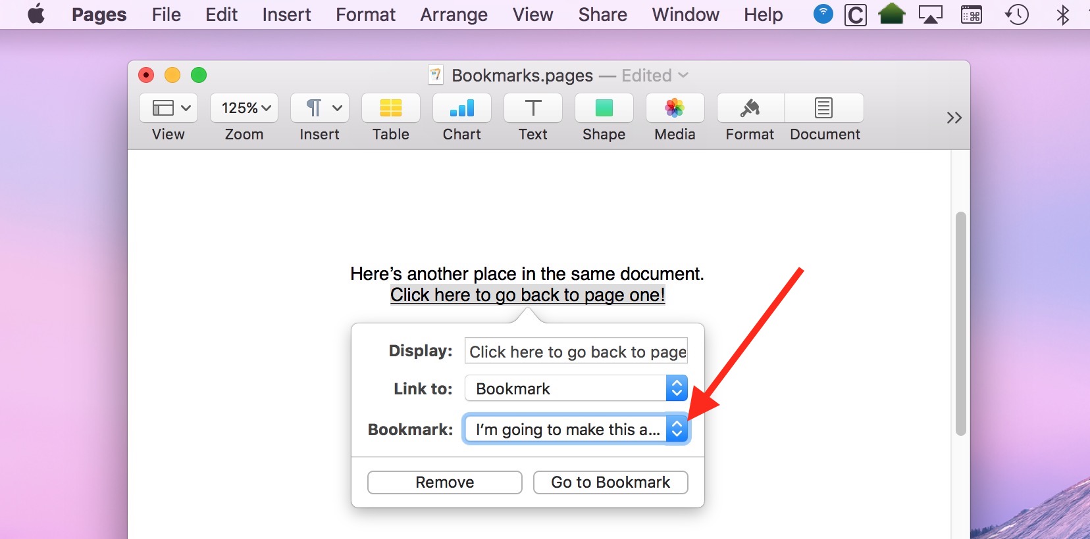The height and width of the screenshot is (539, 1090).
Task: Expand the hidden toolbar items chevron
Action: (954, 118)
